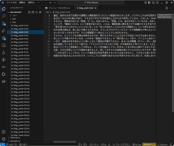Toggle the primary side bar visibility

pos(149,2)
